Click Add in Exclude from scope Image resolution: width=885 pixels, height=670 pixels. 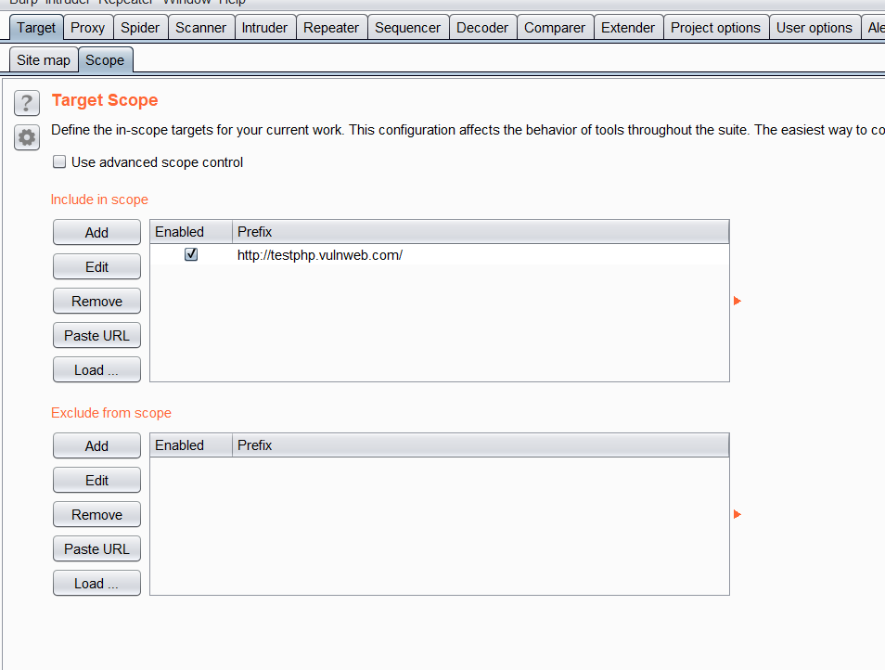[x=96, y=446]
